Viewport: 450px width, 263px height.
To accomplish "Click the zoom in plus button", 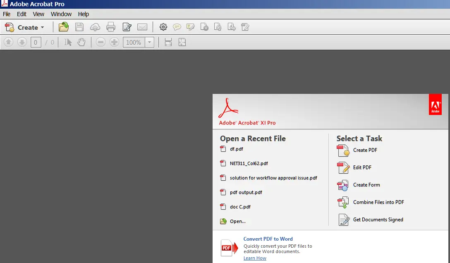I will [114, 43].
